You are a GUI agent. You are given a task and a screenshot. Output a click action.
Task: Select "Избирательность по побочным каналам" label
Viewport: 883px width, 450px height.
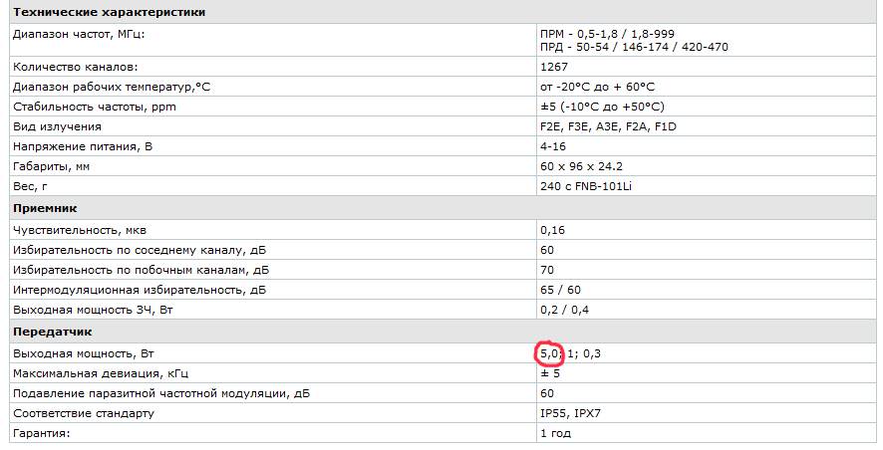point(141,269)
